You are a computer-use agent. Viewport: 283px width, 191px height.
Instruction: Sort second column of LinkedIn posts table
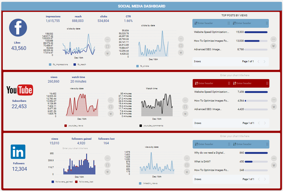(234, 144)
